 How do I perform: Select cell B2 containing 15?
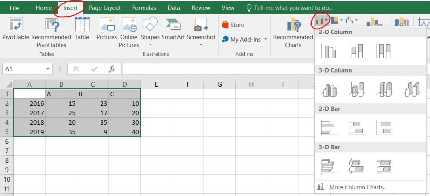(x=61, y=104)
